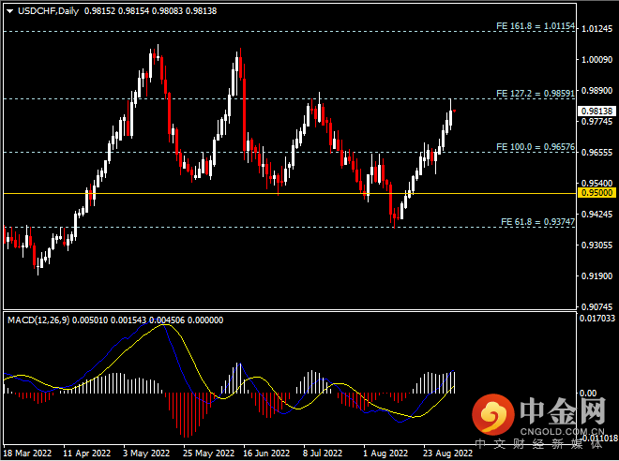Click the price axis label 0.90745
619x461 pixels.
point(596,306)
